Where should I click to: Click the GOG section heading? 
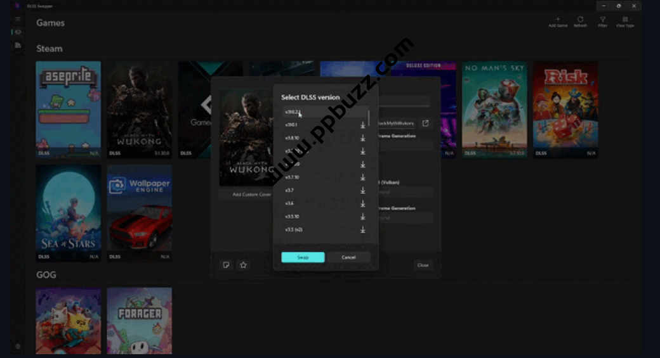pos(46,275)
